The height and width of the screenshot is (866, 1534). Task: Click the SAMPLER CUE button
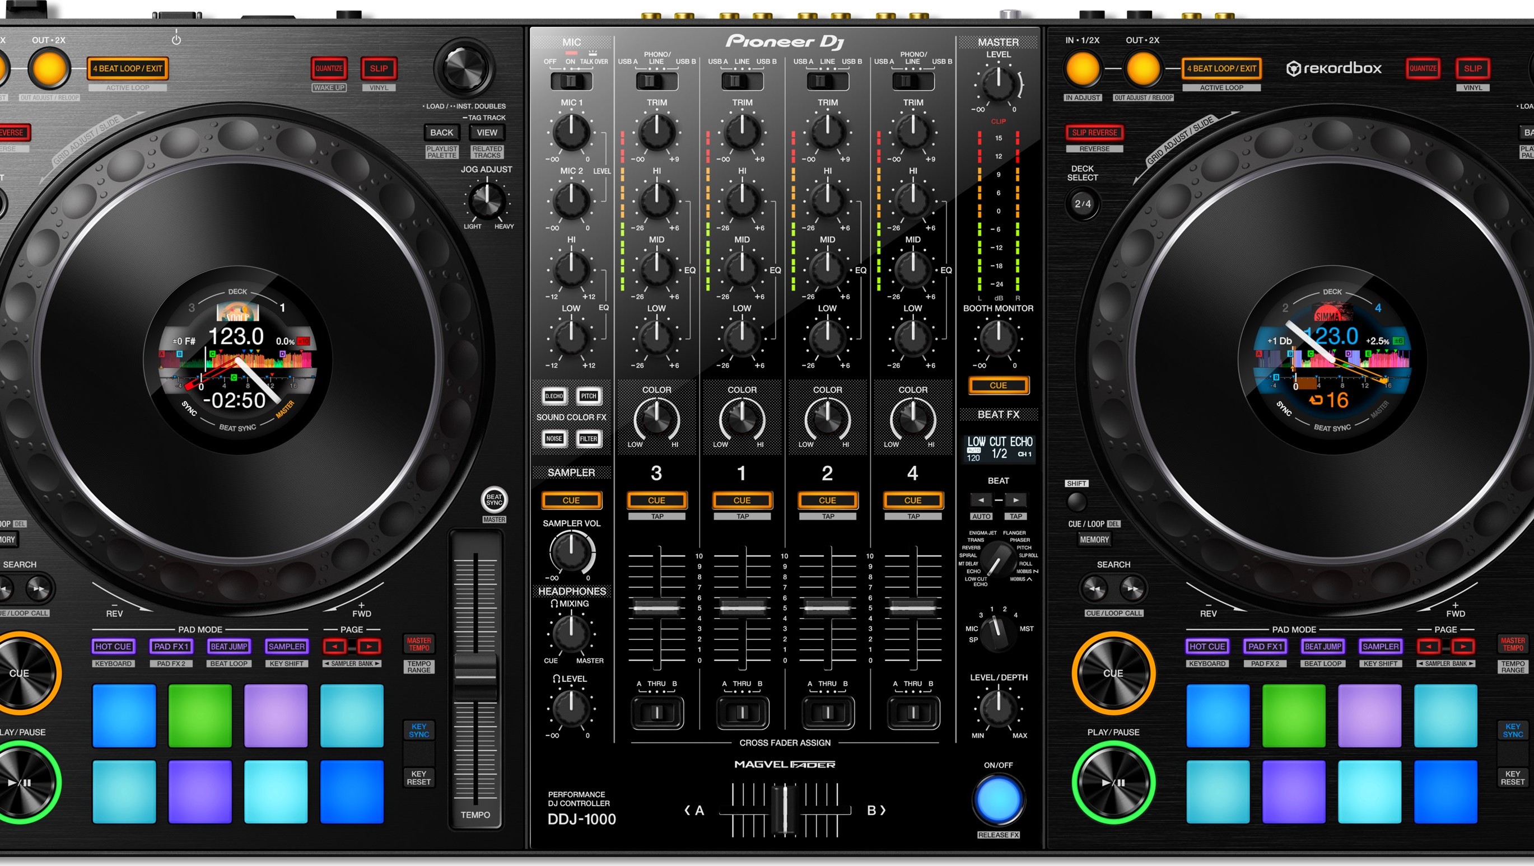tap(571, 500)
